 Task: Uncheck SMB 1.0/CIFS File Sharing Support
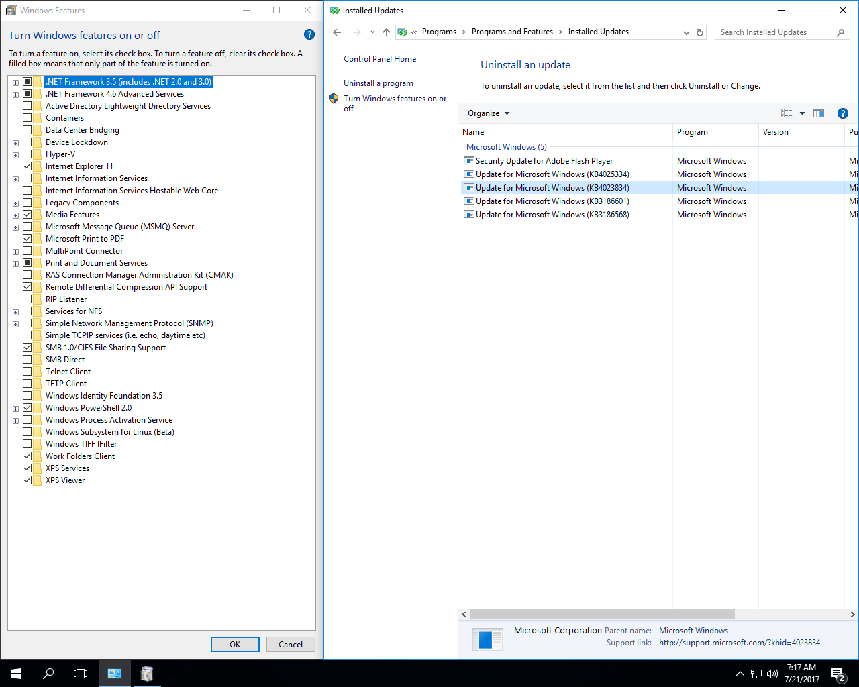point(28,348)
